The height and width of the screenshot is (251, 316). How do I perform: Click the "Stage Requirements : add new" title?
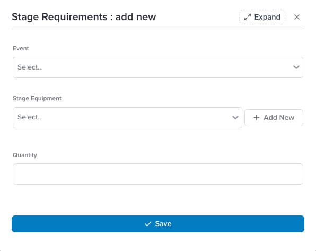(x=84, y=17)
